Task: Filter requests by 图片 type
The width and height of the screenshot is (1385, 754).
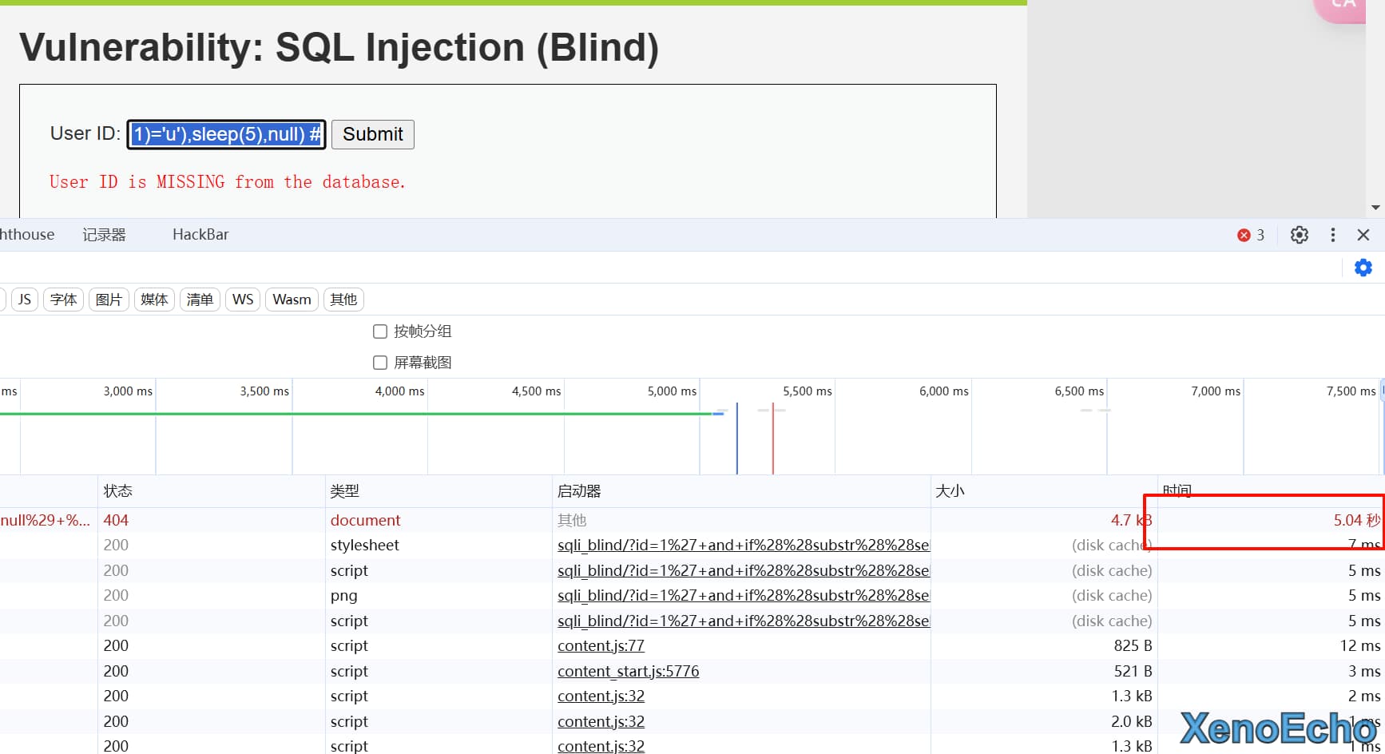Action: (x=109, y=300)
